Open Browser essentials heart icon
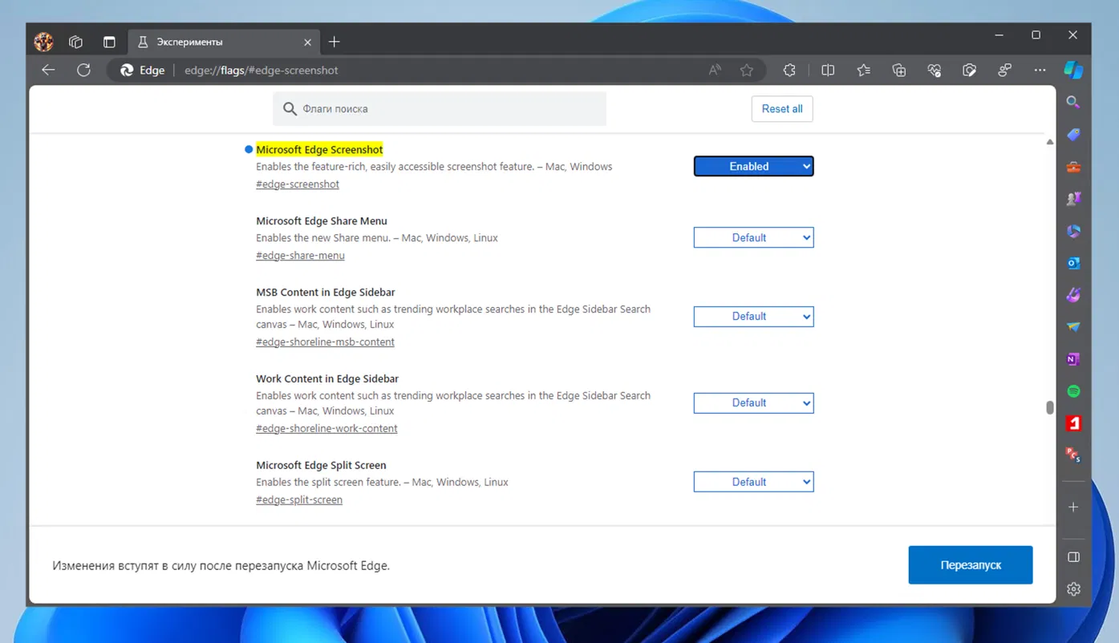 934,70
